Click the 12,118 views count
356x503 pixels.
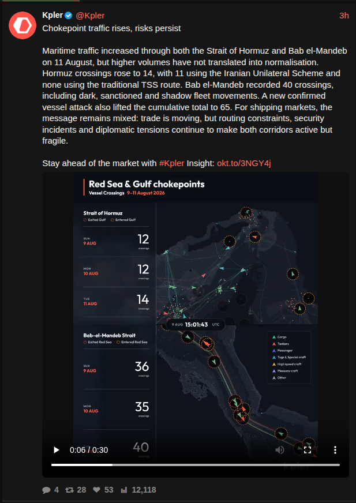[144, 490]
